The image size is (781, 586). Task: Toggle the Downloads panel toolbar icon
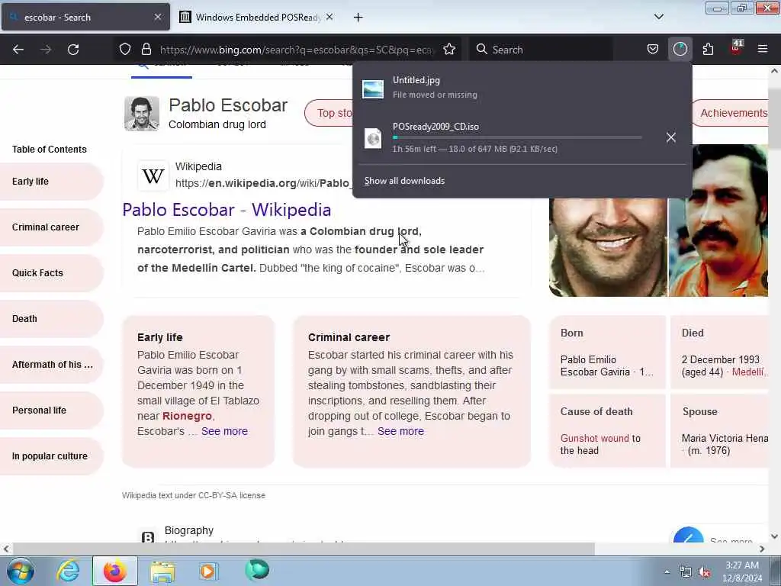point(680,50)
